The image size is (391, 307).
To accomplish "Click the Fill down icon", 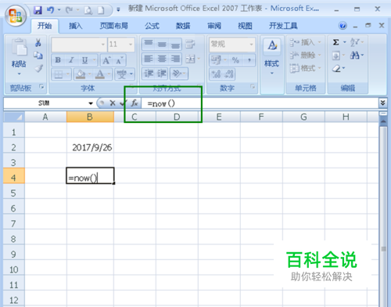I will (x=335, y=56).
